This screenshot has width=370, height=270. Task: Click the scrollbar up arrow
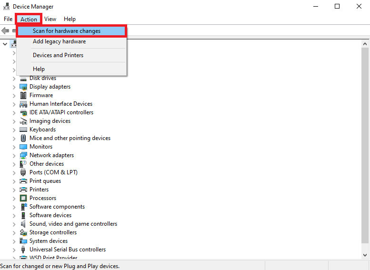365,44
